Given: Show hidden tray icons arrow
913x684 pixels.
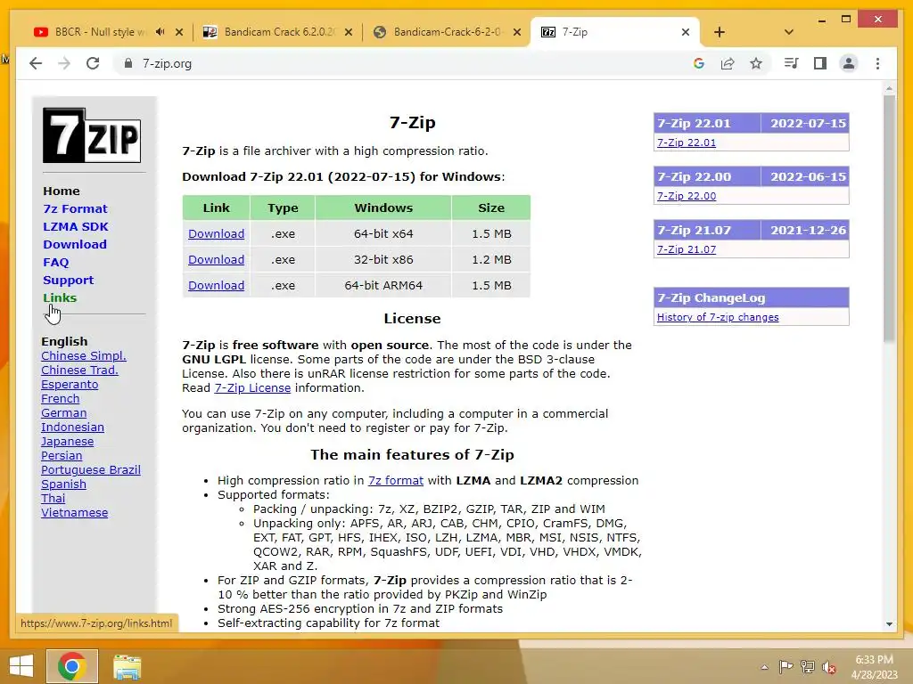Looking at the screenshot, I should [764, 667].
